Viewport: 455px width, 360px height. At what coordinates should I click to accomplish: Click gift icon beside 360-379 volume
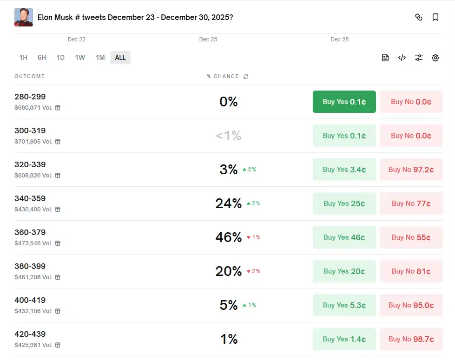(58, 243)
